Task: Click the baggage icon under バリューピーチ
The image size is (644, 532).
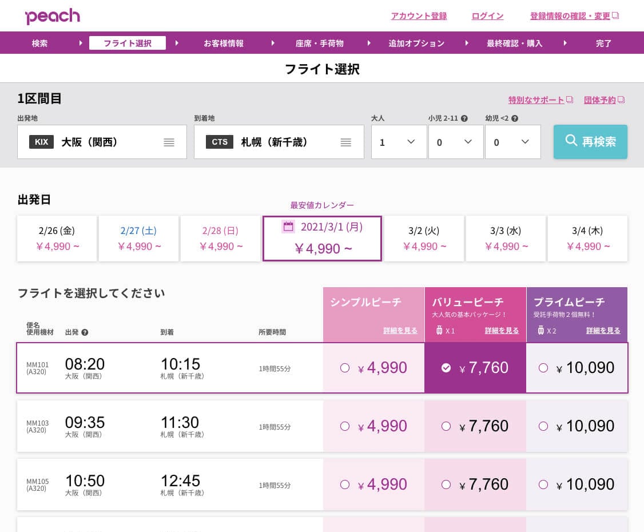Action: pos(439,330)
